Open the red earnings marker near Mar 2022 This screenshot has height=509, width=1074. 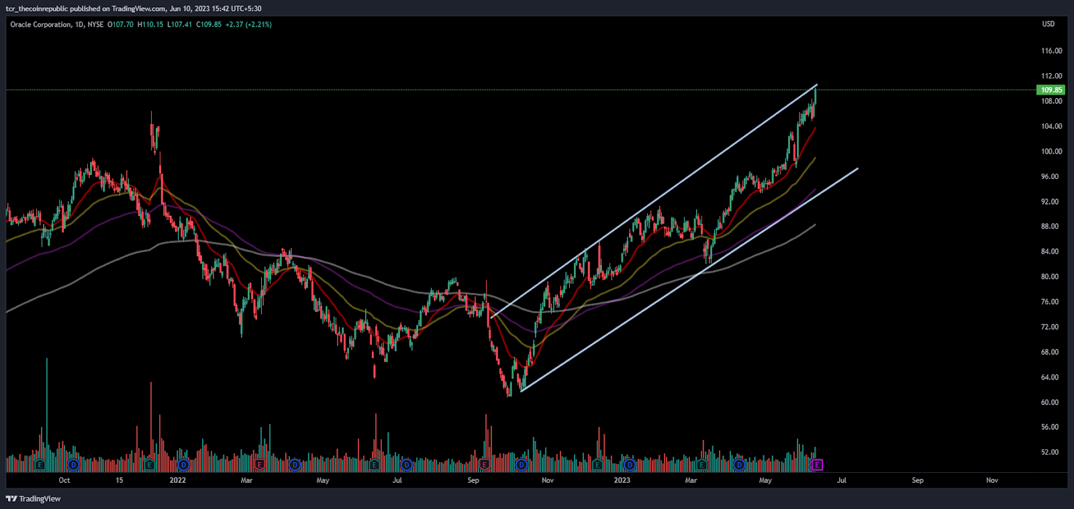pos(260,465)
